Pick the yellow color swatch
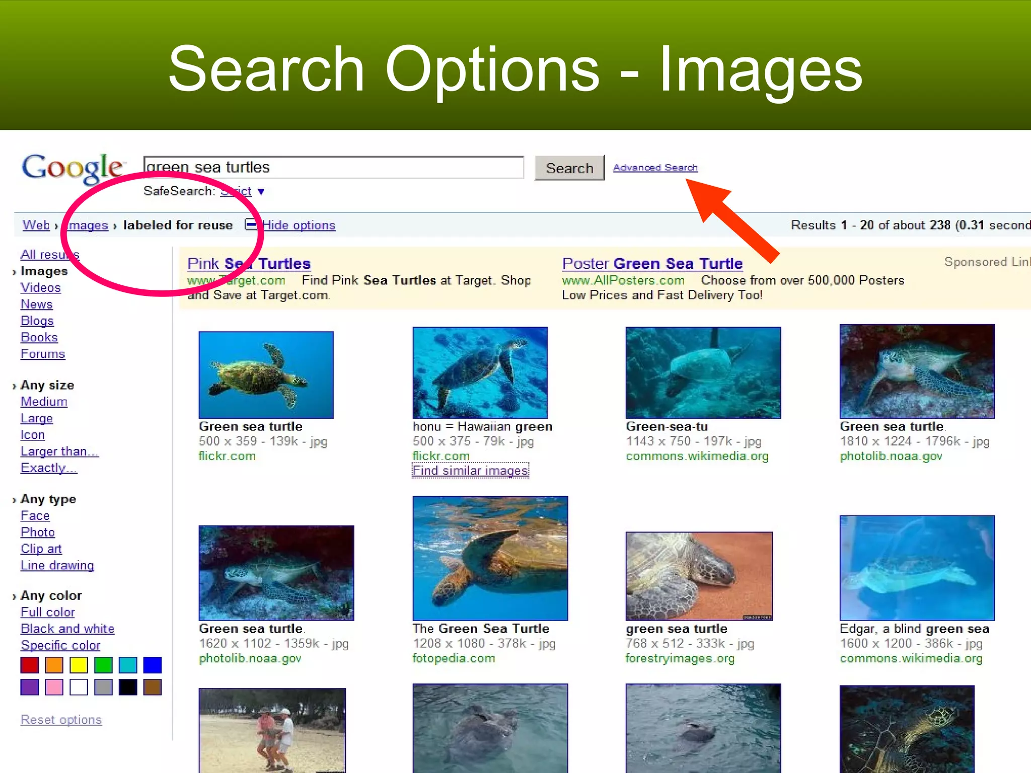 click(79, 665)
